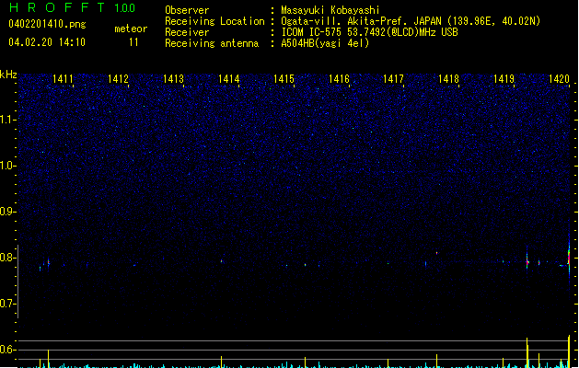The width and height of the screenshot is (579, 368).
Task: Select the filename 0402201410.png
Action: [47, 24]
